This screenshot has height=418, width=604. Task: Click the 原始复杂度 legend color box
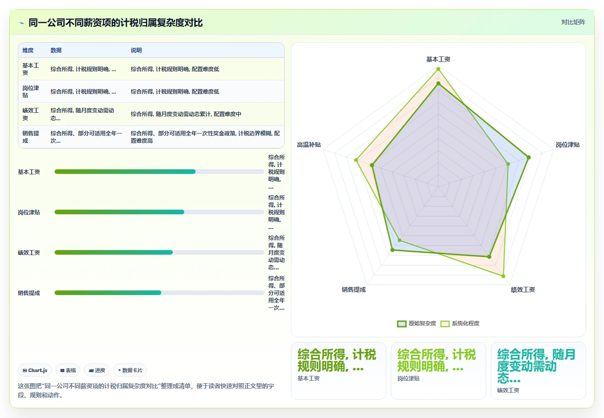tap(402, 323)
